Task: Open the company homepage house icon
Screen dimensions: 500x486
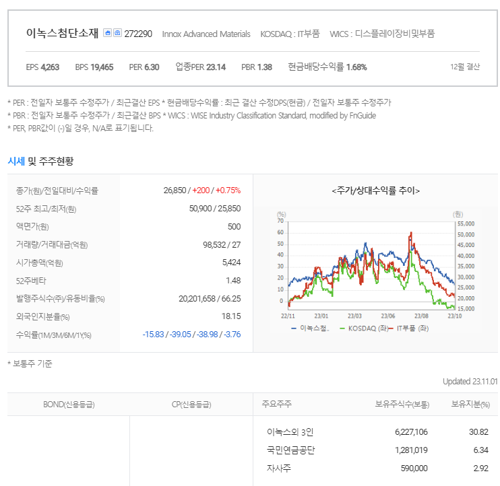Action: tap(107, 33)
